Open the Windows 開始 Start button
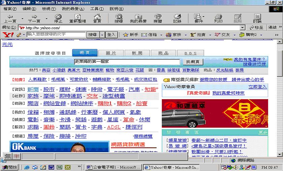The height and width of the screenshot is (171, 283). click(x=9, y=167)
